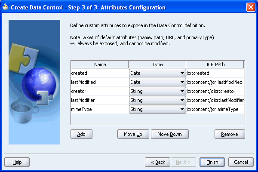This screenshot has height=172, width=258.
Task: Finish creating the data control
Action: [212, 162]
